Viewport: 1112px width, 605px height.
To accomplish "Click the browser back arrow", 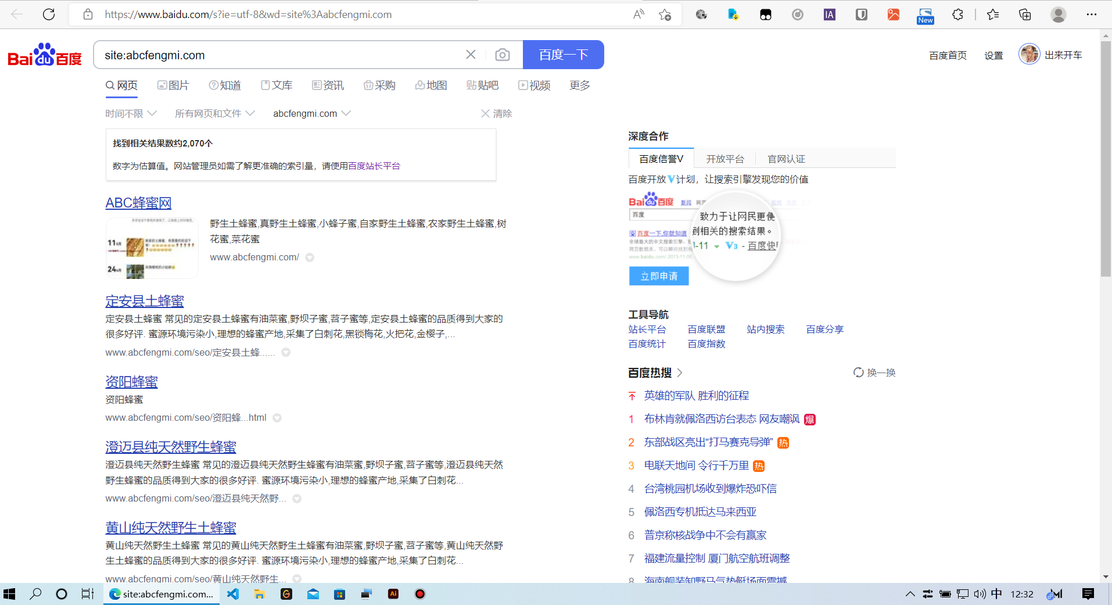I will pos(17,14).
